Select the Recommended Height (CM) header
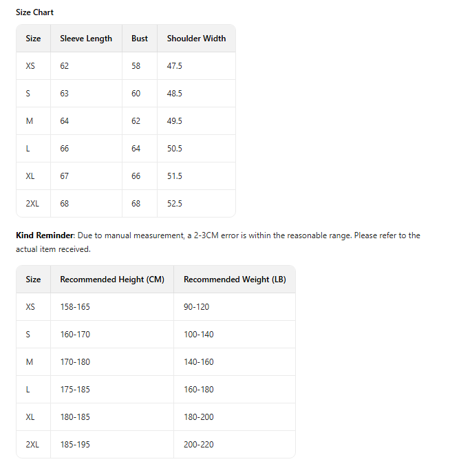Image resolution: width=461 pixels, height=464 pixels. click(x=112, y=280)
